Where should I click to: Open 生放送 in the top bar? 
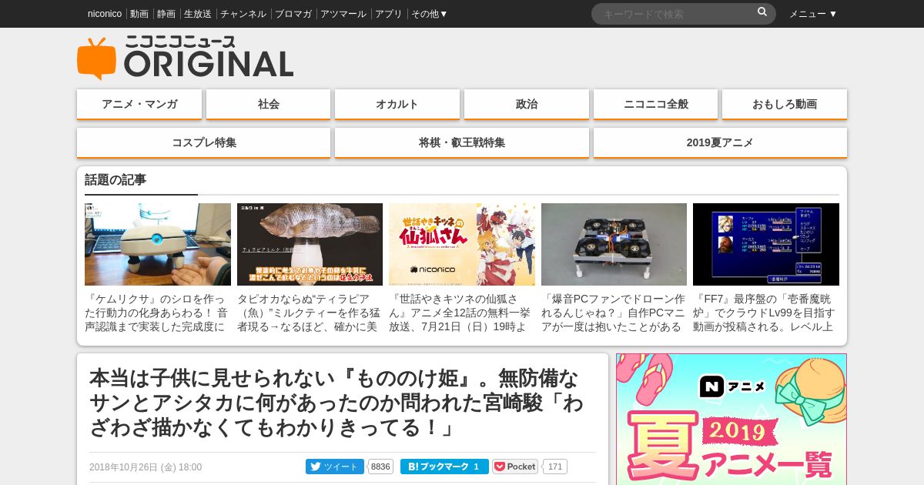coord(198,14)
